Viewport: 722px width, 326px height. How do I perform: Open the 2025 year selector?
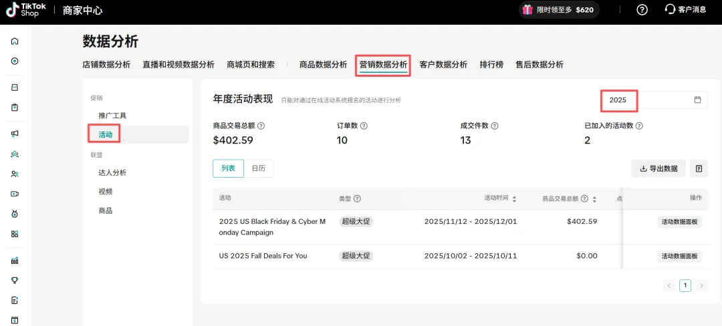(x=618, y=100)
